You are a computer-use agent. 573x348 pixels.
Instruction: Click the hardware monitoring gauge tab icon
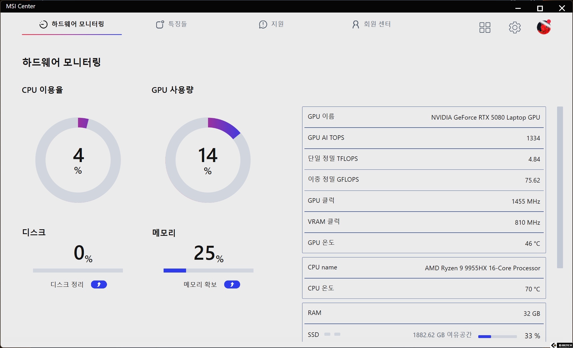43,24
